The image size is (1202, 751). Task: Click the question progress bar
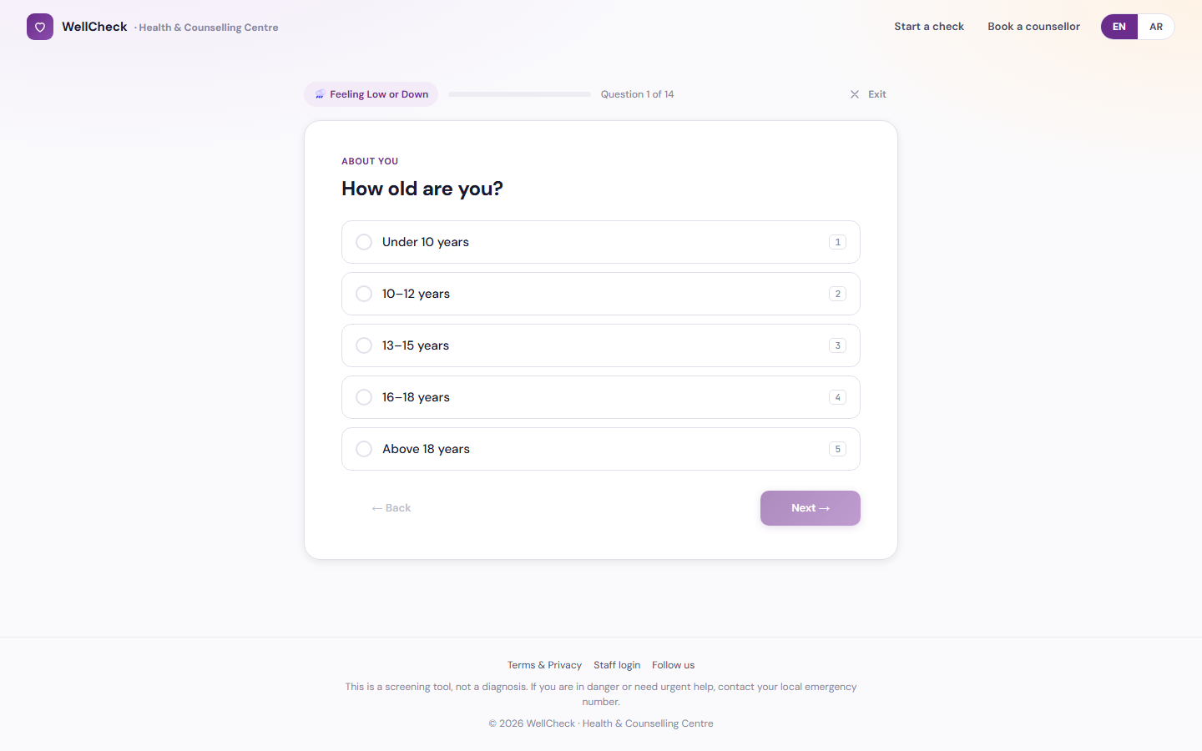[519, 94]
